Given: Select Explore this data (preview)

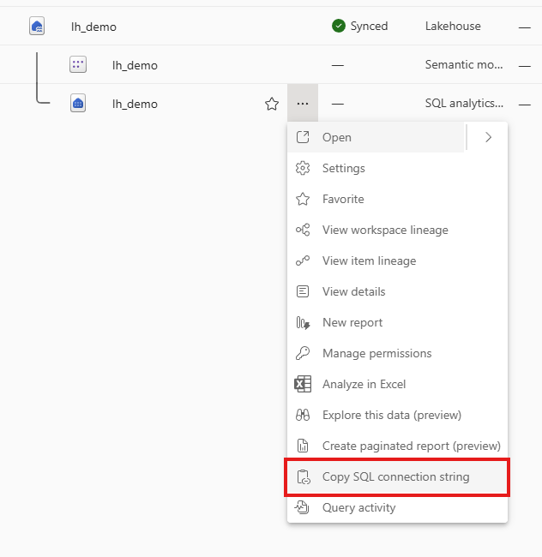Looking at the screenshot, I should pyautogui.click(x=391, y=415).
